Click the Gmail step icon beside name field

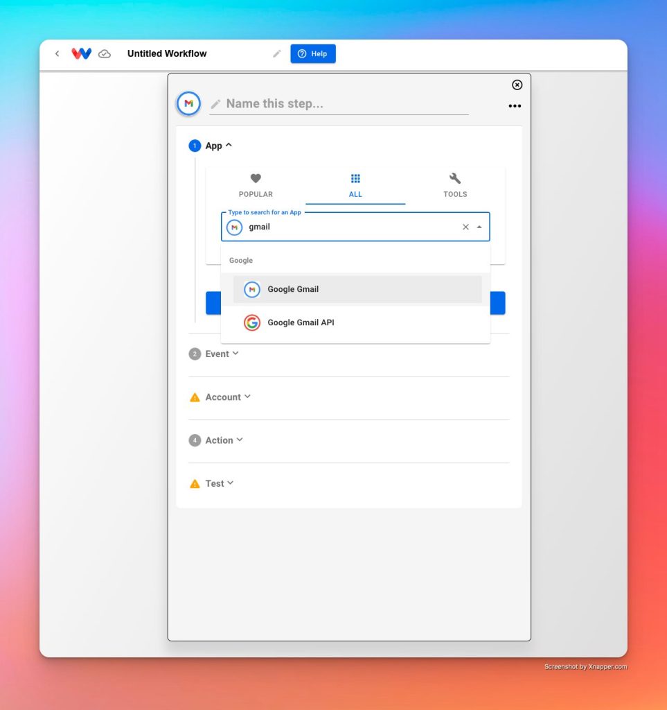188,103
